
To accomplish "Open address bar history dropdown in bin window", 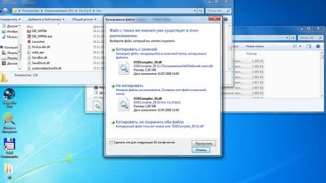I will [195, 11].
